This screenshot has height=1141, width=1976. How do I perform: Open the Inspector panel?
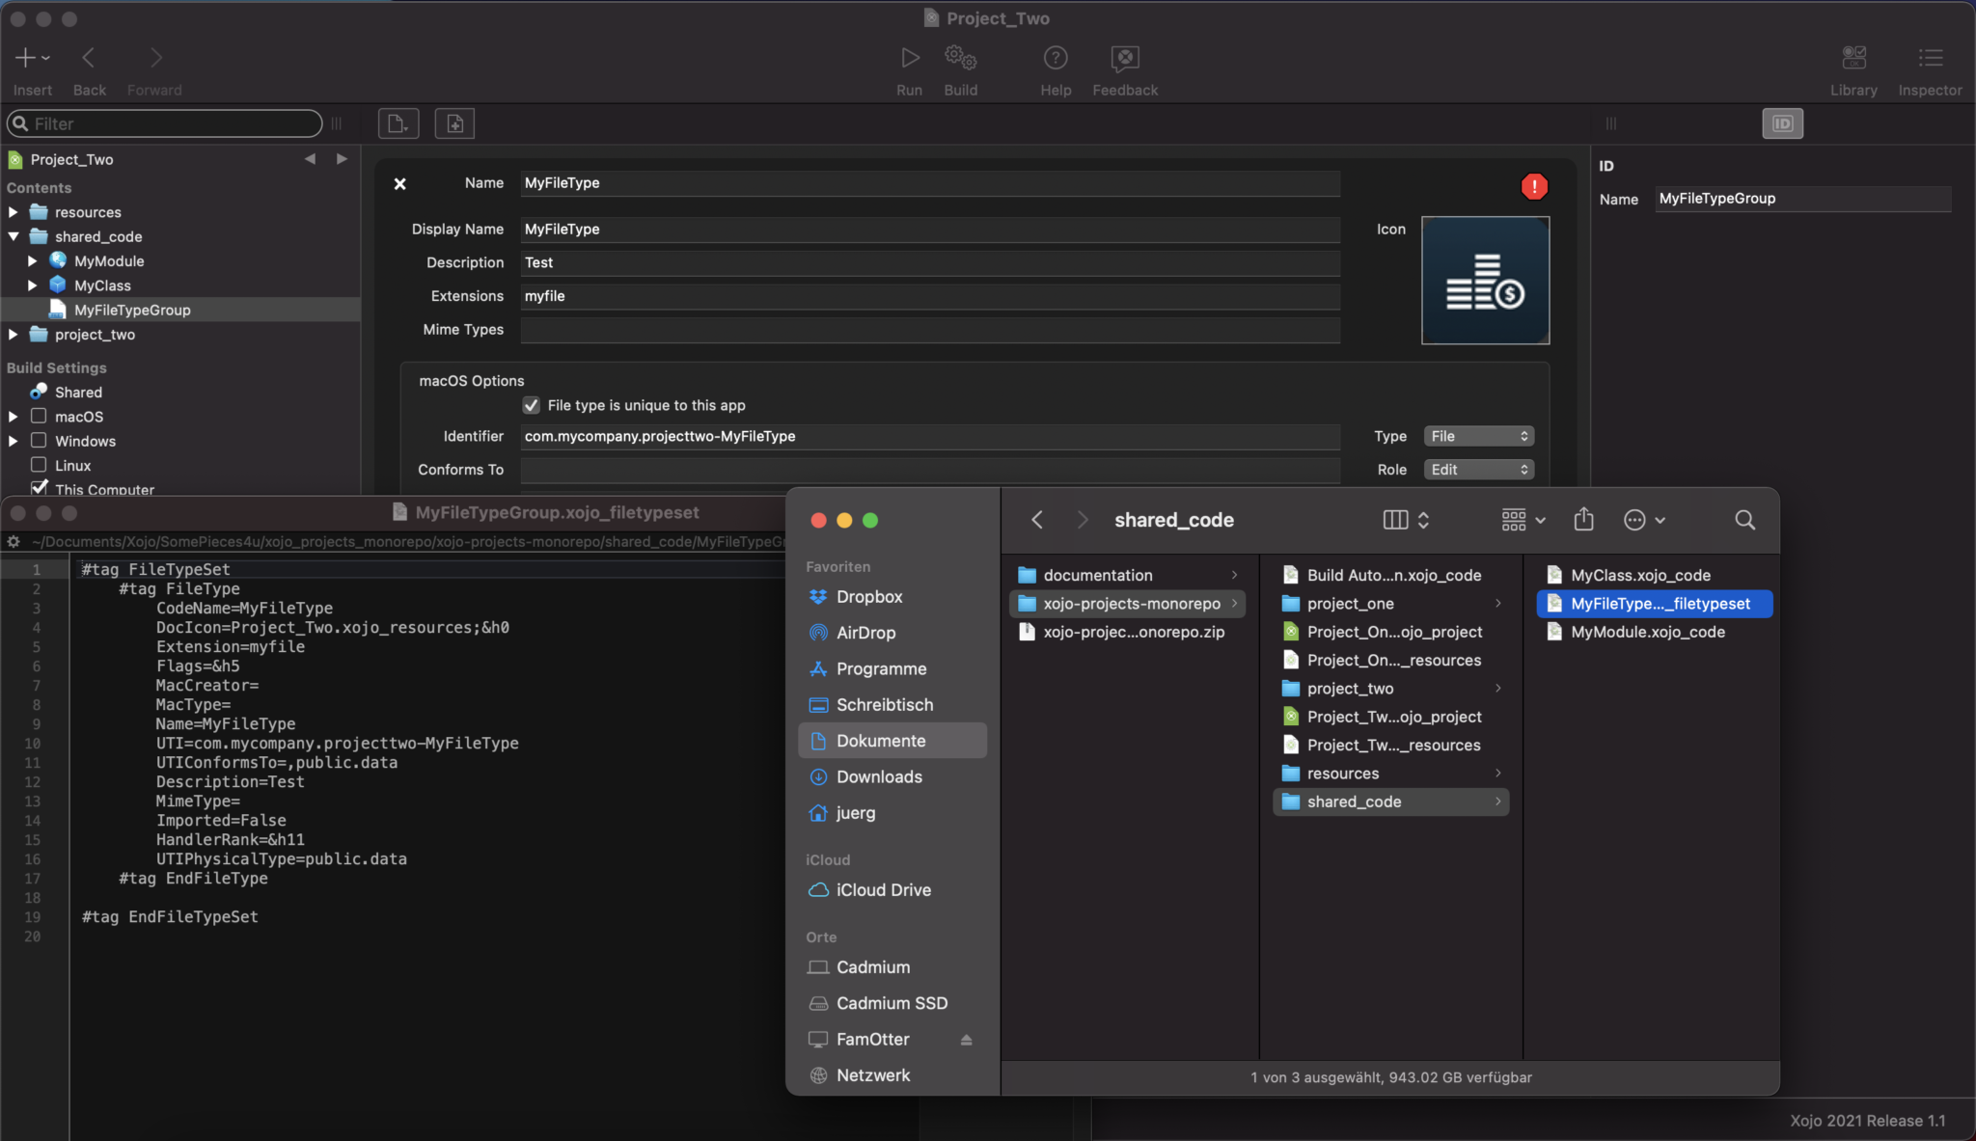tap(1930, 58)
